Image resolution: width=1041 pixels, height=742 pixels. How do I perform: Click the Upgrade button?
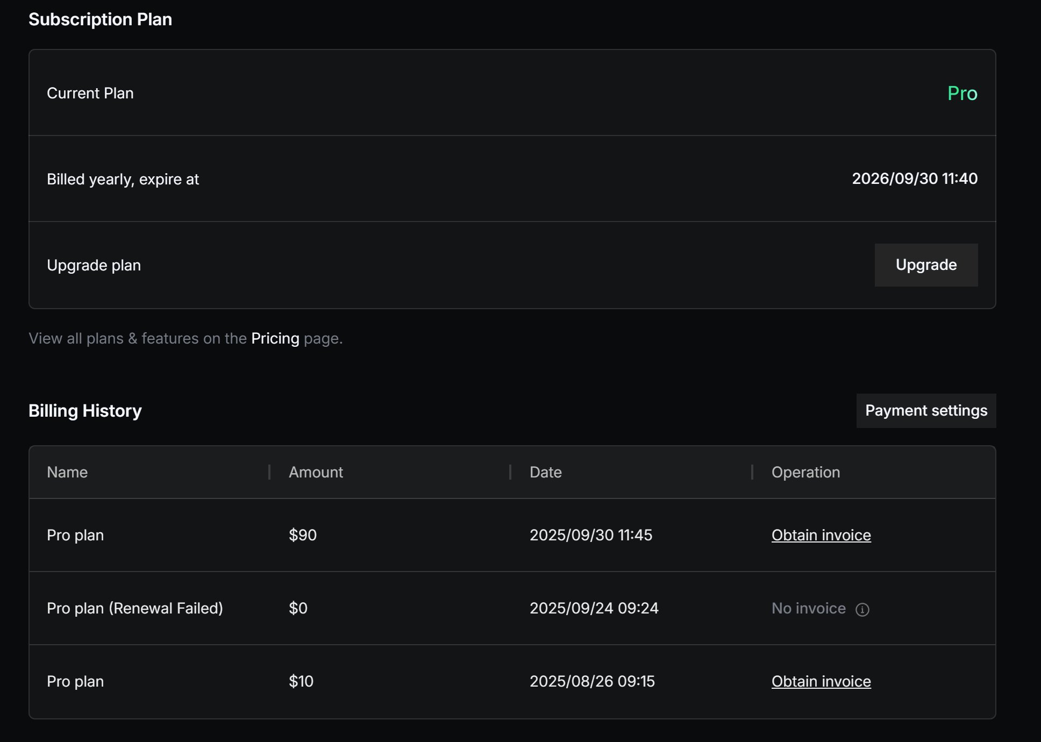[x=925, y=265]
